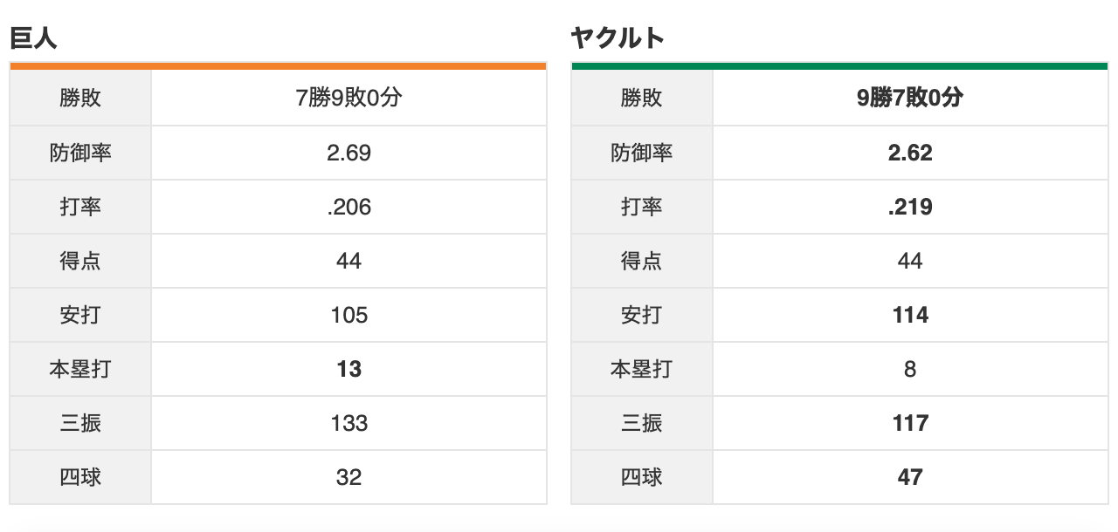Click ヤクルト 三振 value 117
This screenshot has width=1118, height=532.
pyautogui.click(x=910, y=424)
